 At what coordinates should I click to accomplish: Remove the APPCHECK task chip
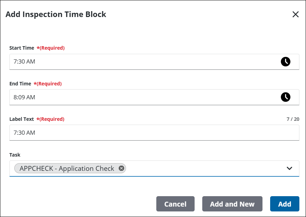121,168
